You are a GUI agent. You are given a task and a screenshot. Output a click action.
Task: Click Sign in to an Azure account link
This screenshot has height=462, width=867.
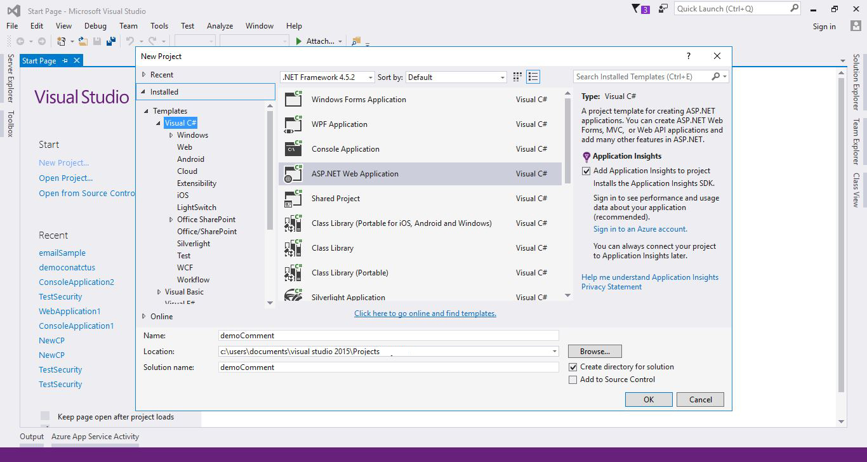tap(640, 229)
